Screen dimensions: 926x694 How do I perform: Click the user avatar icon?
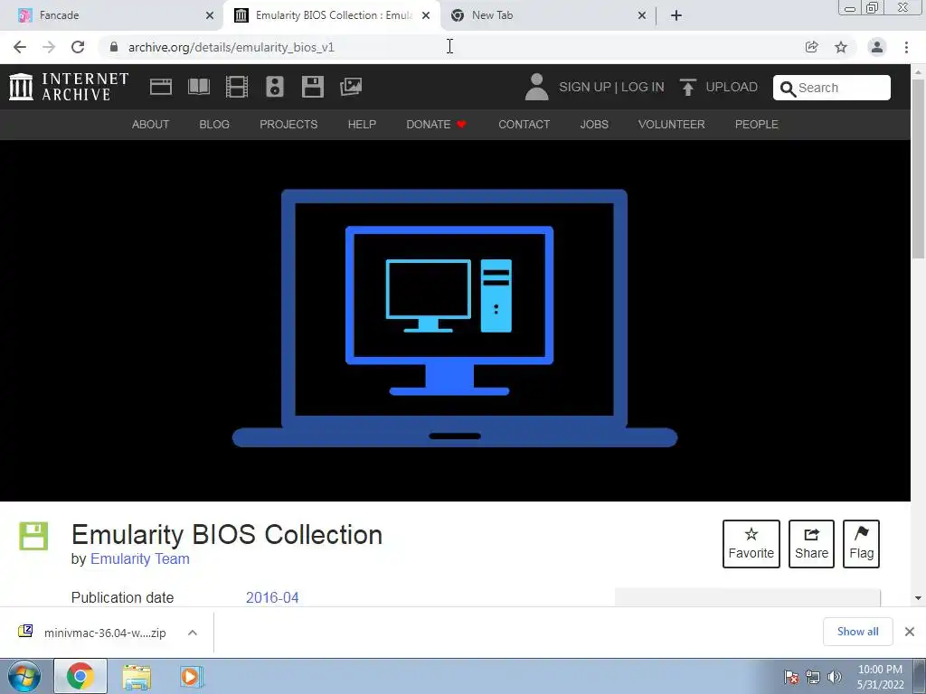[536, 87]
